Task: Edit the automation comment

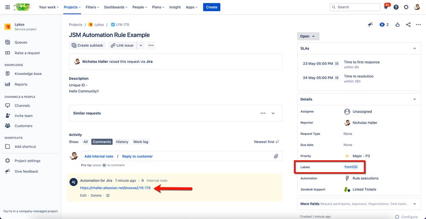Action: coord(83,196)
